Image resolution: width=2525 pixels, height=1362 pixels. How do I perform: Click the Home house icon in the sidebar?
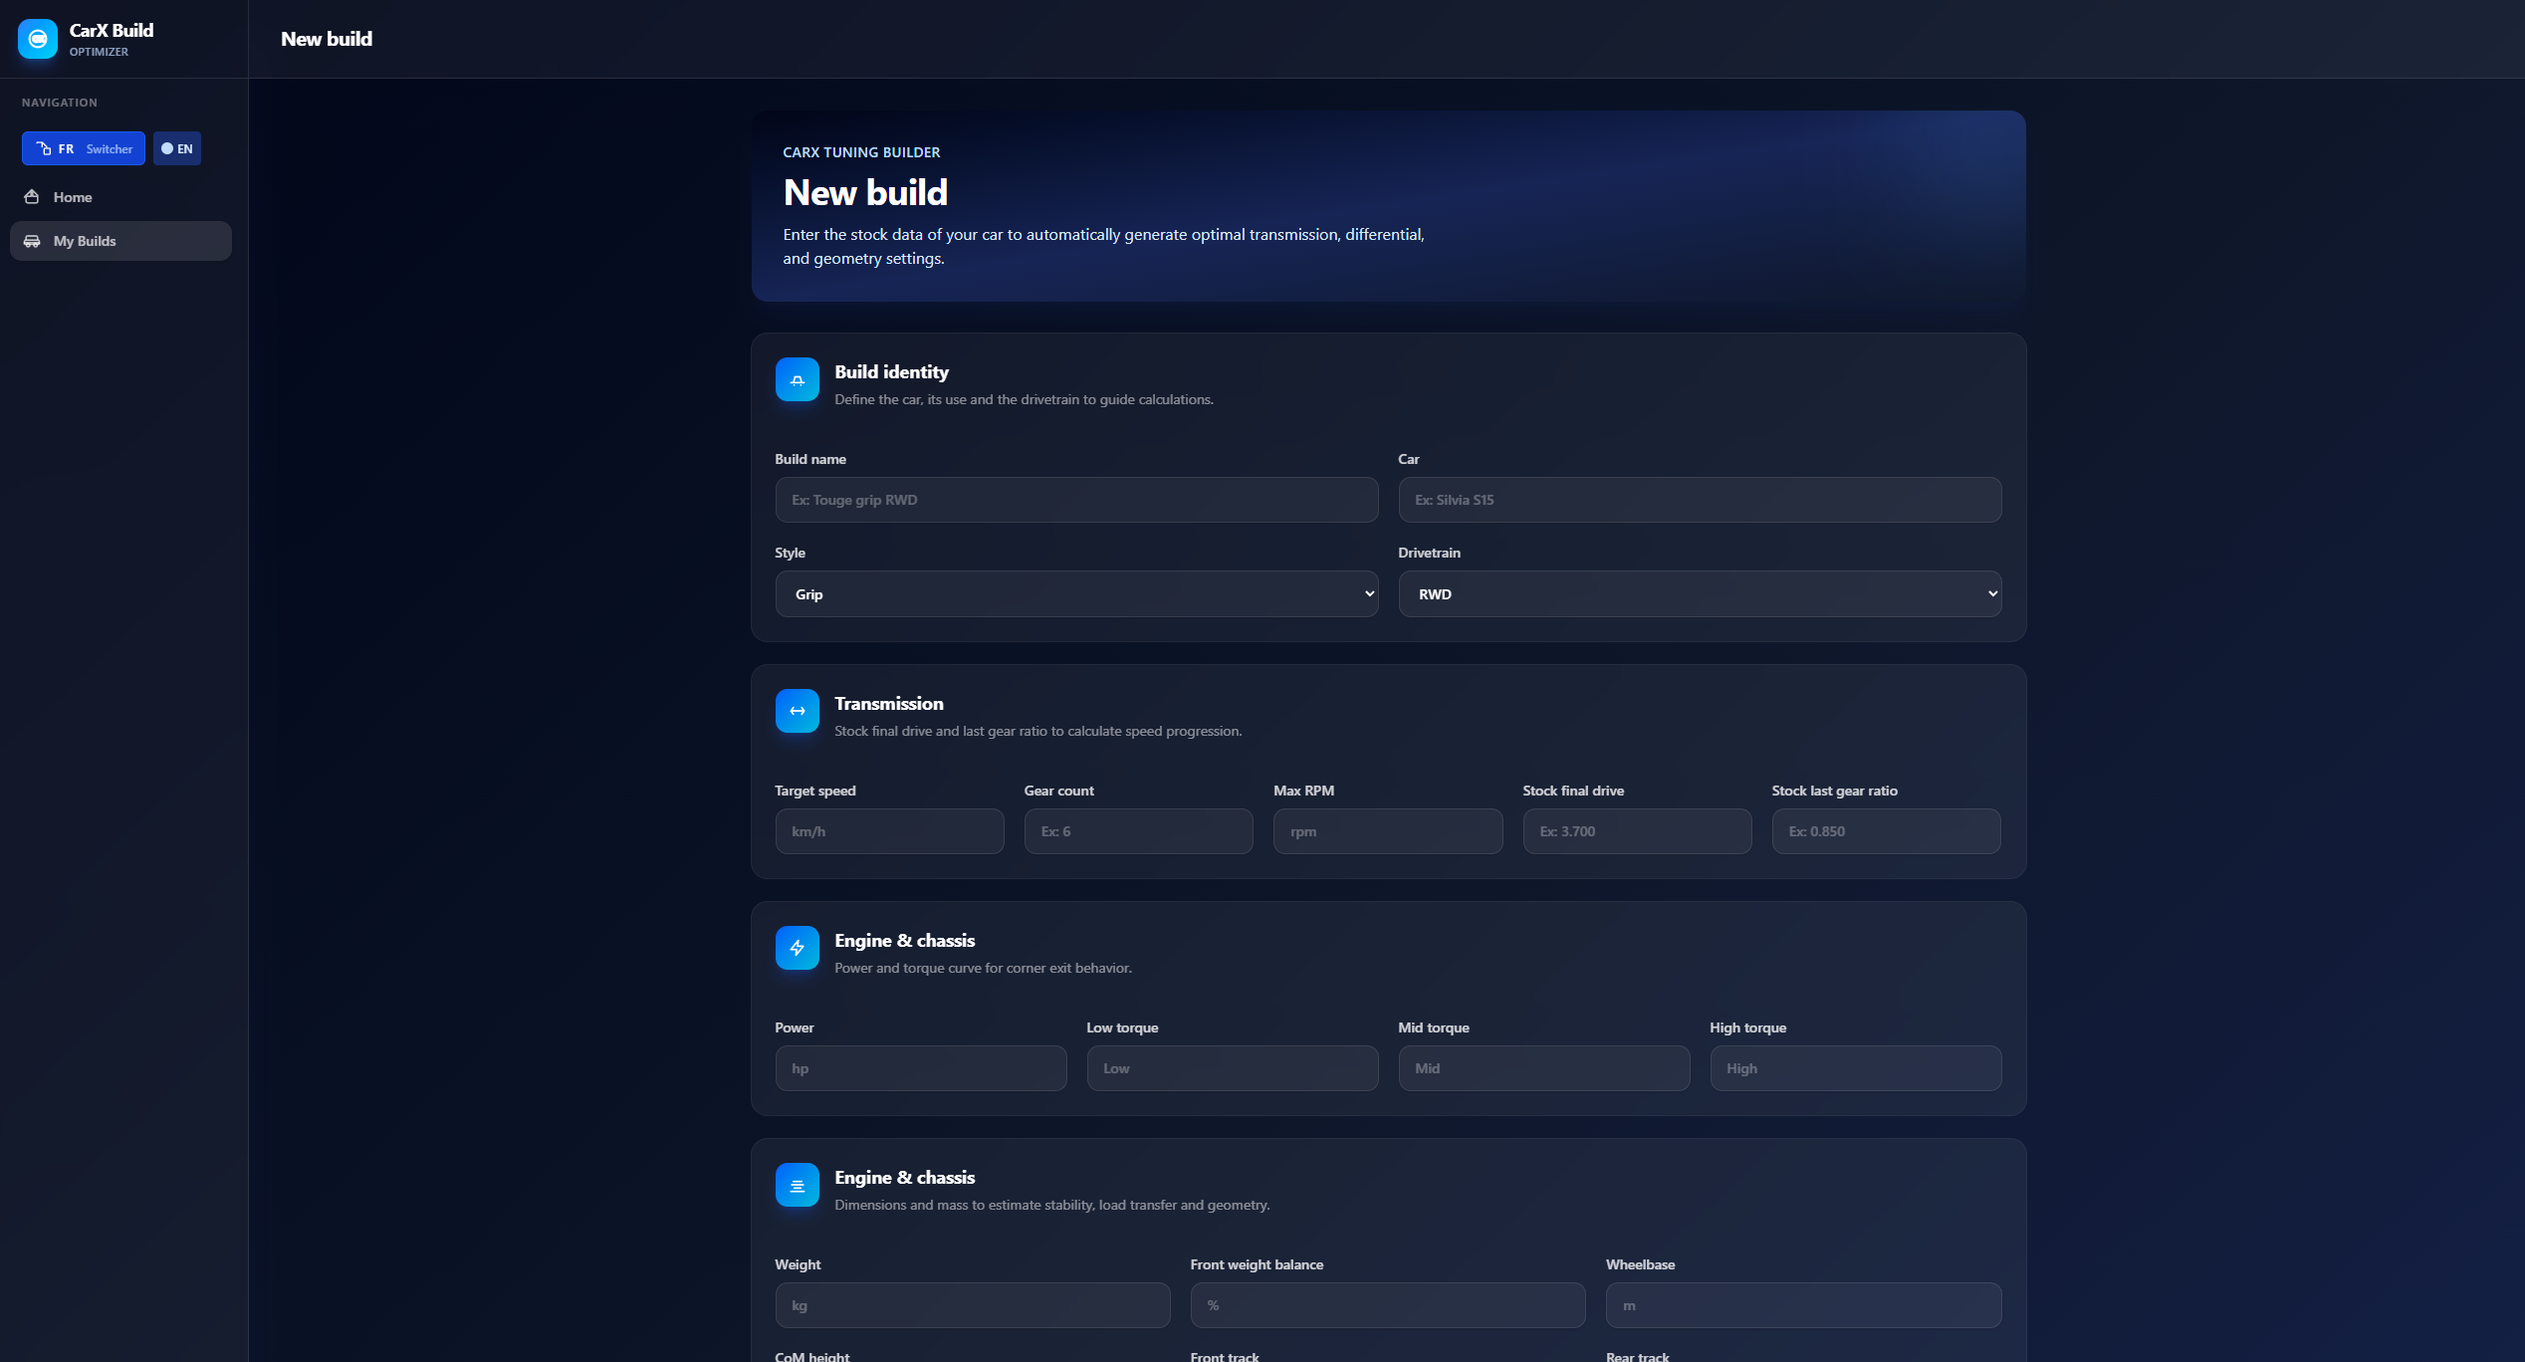pyautogui.click(x=32, y=197)
